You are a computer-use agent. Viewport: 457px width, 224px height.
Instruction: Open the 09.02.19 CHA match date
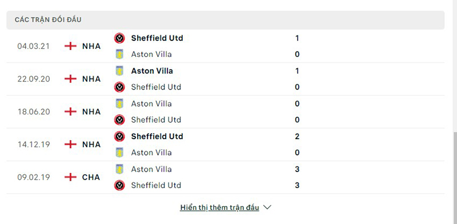pyautogui.click(x=34, y=177)
